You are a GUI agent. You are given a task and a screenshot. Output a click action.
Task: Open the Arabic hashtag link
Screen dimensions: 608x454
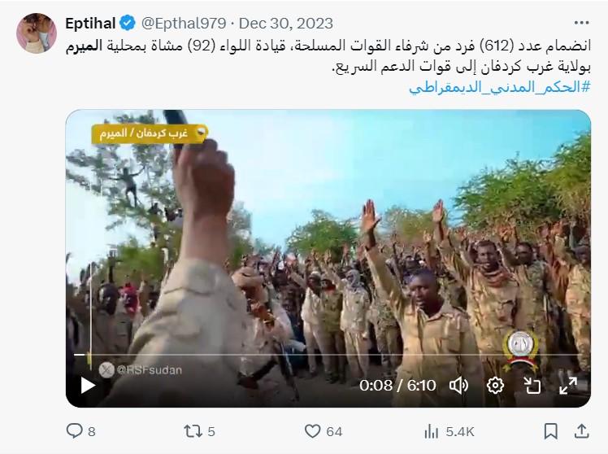click(x=500, y=87)
